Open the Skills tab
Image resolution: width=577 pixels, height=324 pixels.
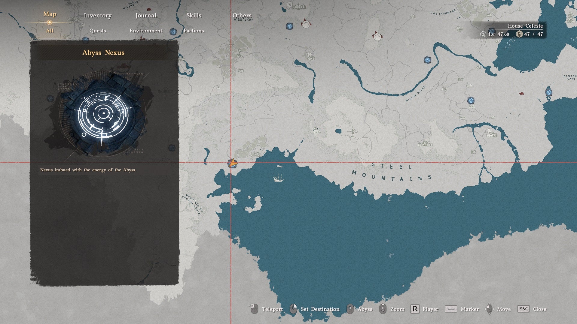[194, 15]
